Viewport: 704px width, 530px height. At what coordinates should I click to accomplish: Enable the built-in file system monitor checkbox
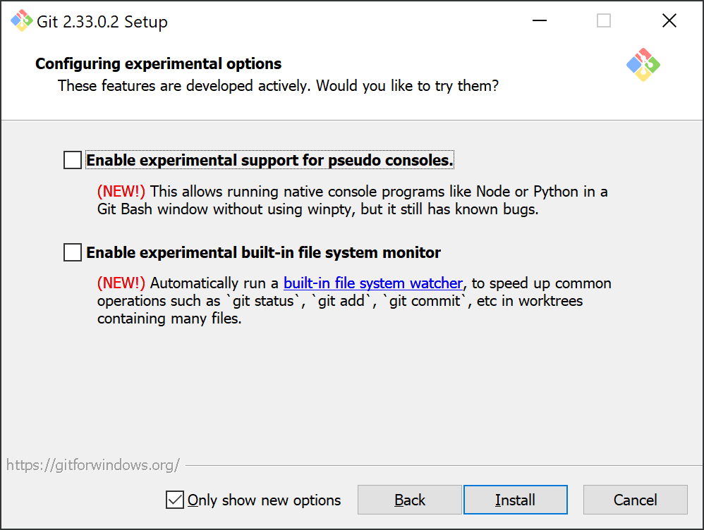click(72, 252)
